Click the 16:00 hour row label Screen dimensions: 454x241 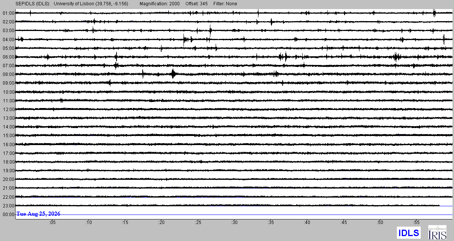point(8,145)
